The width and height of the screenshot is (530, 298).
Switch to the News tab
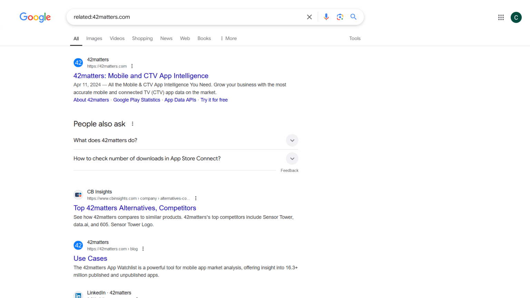(x=166, y=38)
